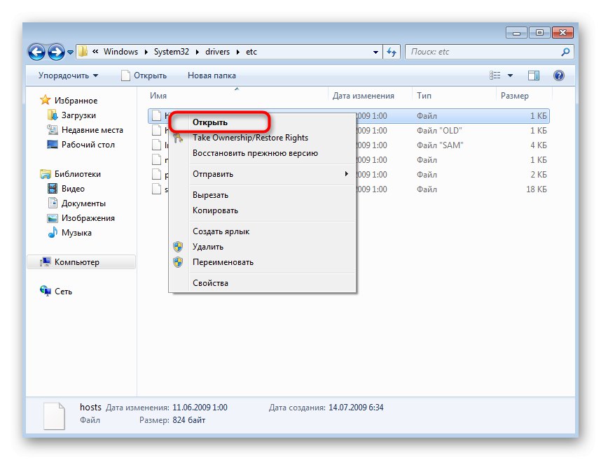The image size is (601, 460).
Task: Open the recent pages dropdown next to Forward
Action: [70, 52]
